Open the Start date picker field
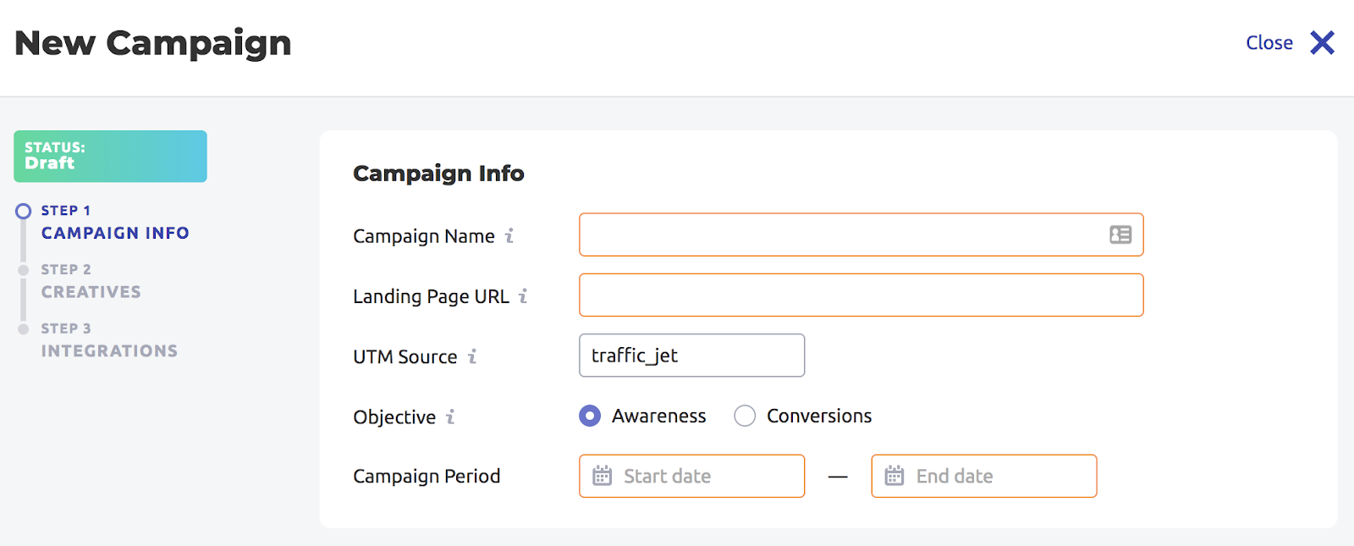 [x=692, y=476]
